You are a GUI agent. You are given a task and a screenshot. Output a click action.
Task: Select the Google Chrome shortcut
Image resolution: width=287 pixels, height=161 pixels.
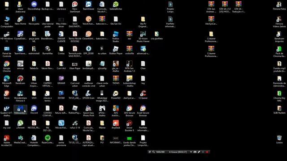coord(7,66)
